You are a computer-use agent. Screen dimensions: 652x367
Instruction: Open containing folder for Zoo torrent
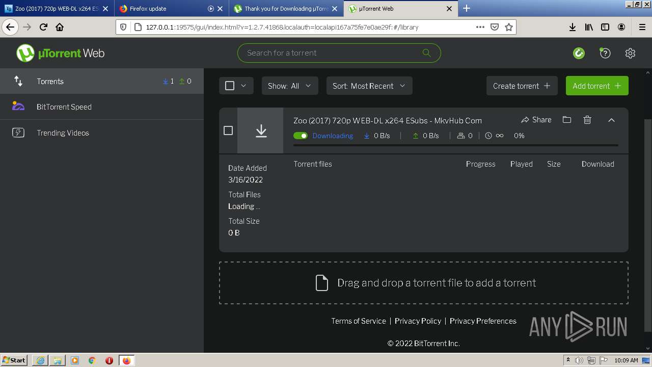566,120
